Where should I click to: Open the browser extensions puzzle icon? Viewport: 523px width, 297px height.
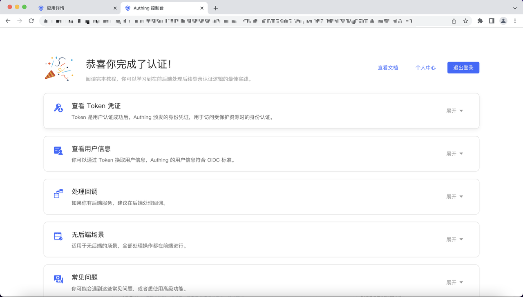480,21
